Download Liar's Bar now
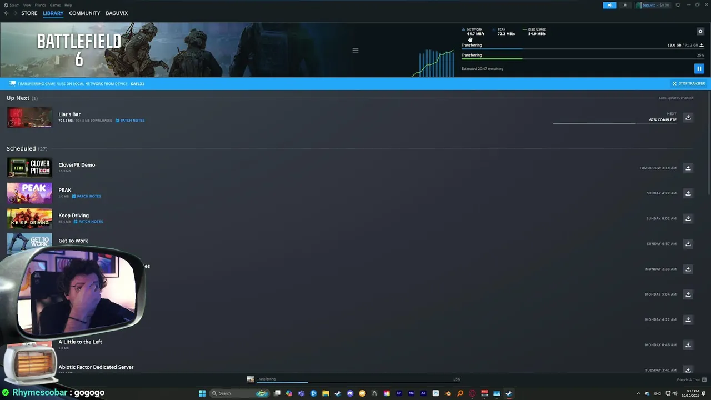 click(x=688, y=117)
